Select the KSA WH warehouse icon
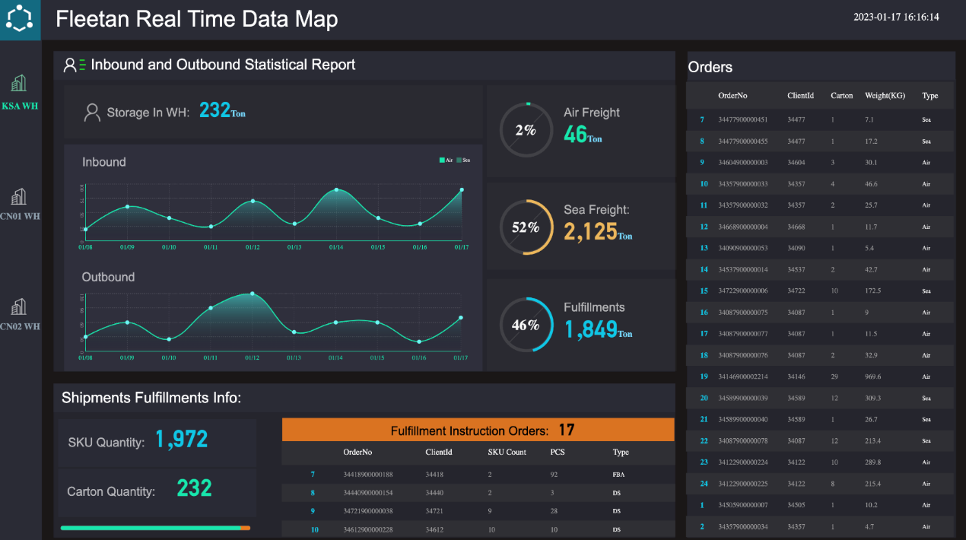This screenshot has width=966, height=540. tap(20, 84)
